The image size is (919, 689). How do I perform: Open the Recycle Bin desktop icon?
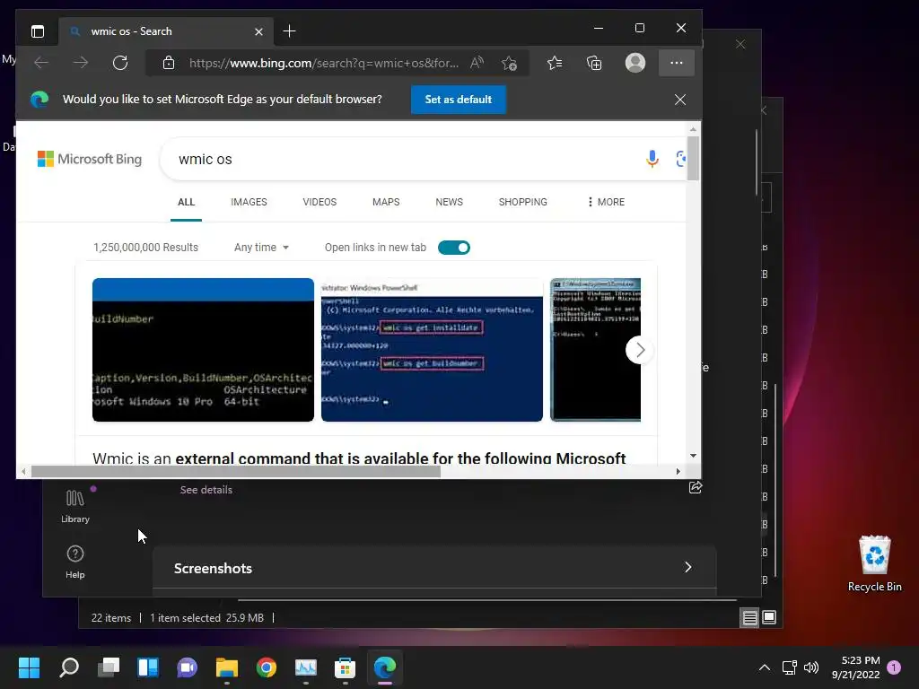click(874, 563)
